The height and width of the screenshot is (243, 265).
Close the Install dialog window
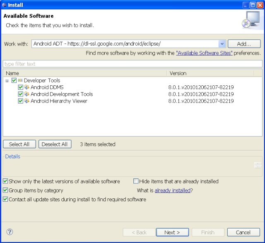260,5
